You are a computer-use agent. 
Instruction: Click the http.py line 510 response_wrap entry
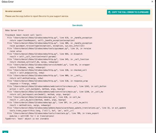pyautogui.click(x=48, y=81)
